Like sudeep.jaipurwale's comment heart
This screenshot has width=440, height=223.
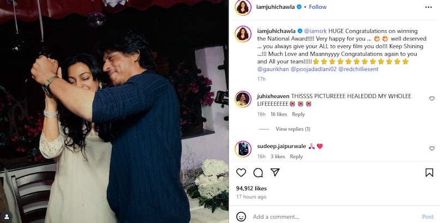tap(432, 148)
